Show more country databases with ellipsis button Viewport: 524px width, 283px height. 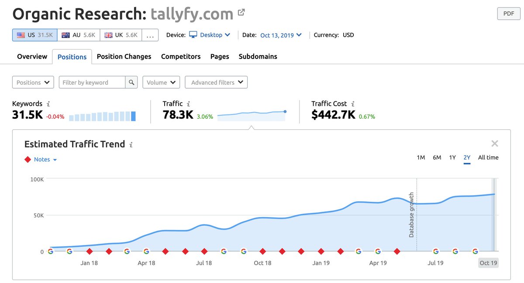[150, 35]
